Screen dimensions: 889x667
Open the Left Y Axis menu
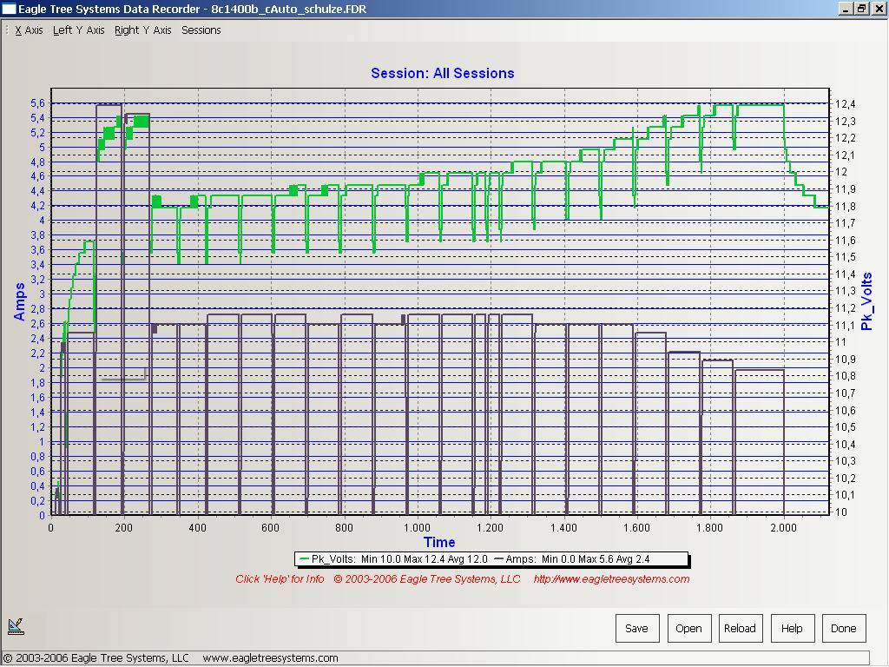(x=79, y=30)
